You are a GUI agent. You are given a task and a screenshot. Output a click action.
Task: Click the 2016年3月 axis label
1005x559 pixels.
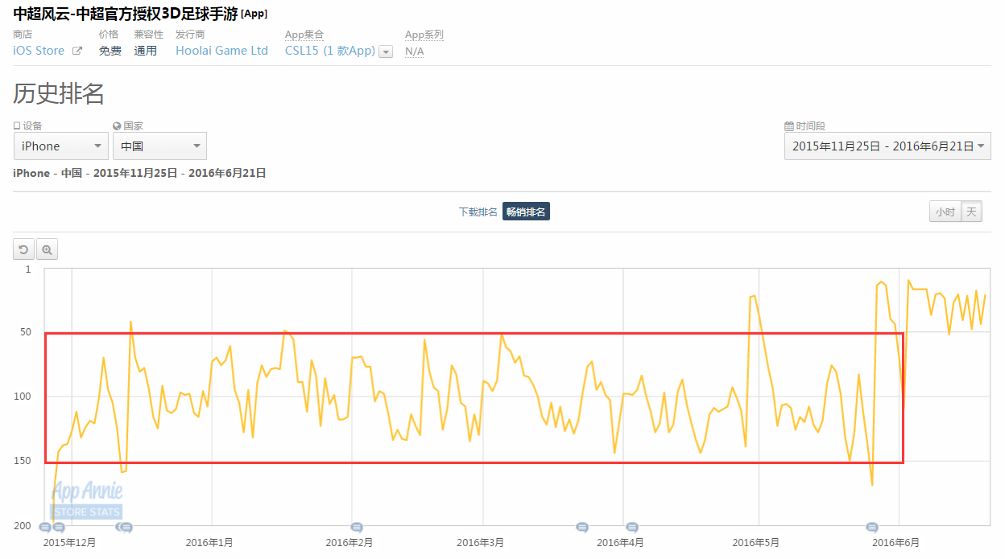tap(480, 543)
